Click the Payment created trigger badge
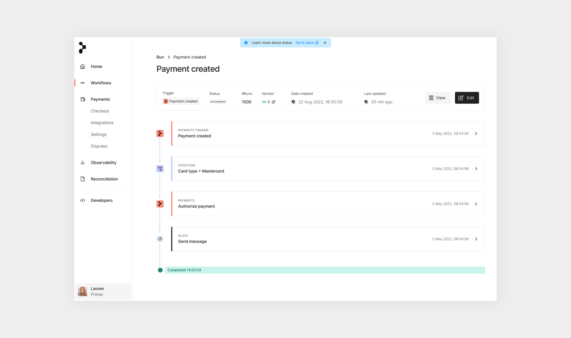571x338 pixels. (x=181, y=101)
